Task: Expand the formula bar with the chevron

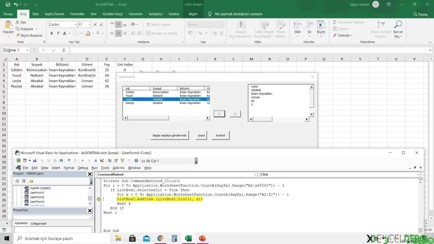Action: point(430,50)
